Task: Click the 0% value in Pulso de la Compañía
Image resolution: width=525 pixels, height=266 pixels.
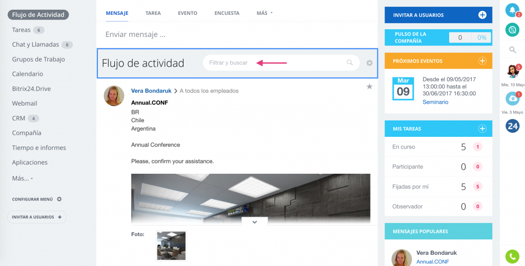Action: tap(482, 38)
